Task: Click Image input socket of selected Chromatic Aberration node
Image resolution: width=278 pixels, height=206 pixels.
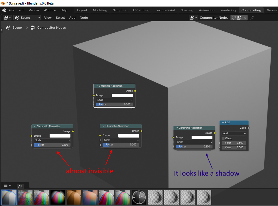Action: tap(94, 95)
